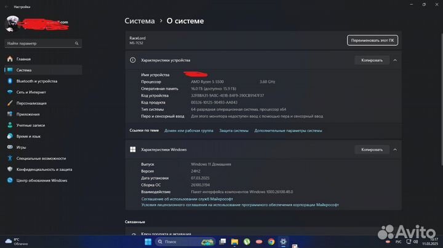Launch File Explorer from the taskbar
This screenshot has height=248, width=443.
(x=234, y=242)
